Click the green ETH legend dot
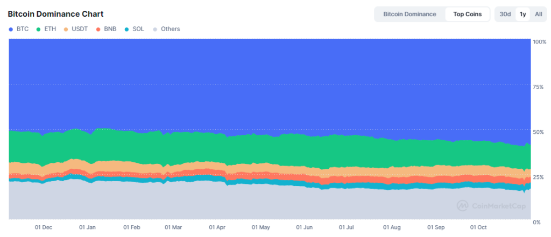Image resolution: width=551 pixels, height=237 pixels. pyautogui.click(x=39, y=30)
